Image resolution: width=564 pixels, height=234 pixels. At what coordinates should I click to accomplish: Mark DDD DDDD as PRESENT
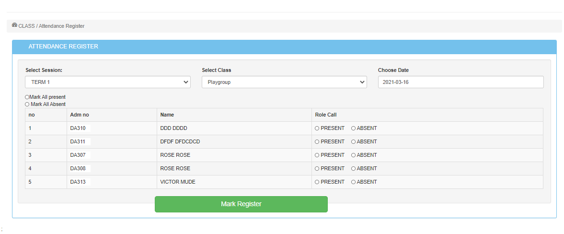click(317, 129)
